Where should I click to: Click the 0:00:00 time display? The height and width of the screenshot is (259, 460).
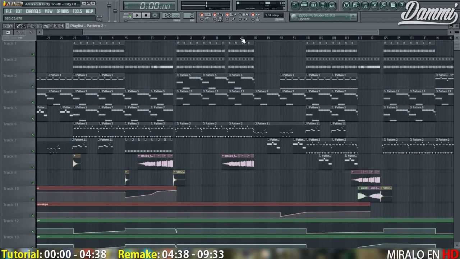point(155,6)
